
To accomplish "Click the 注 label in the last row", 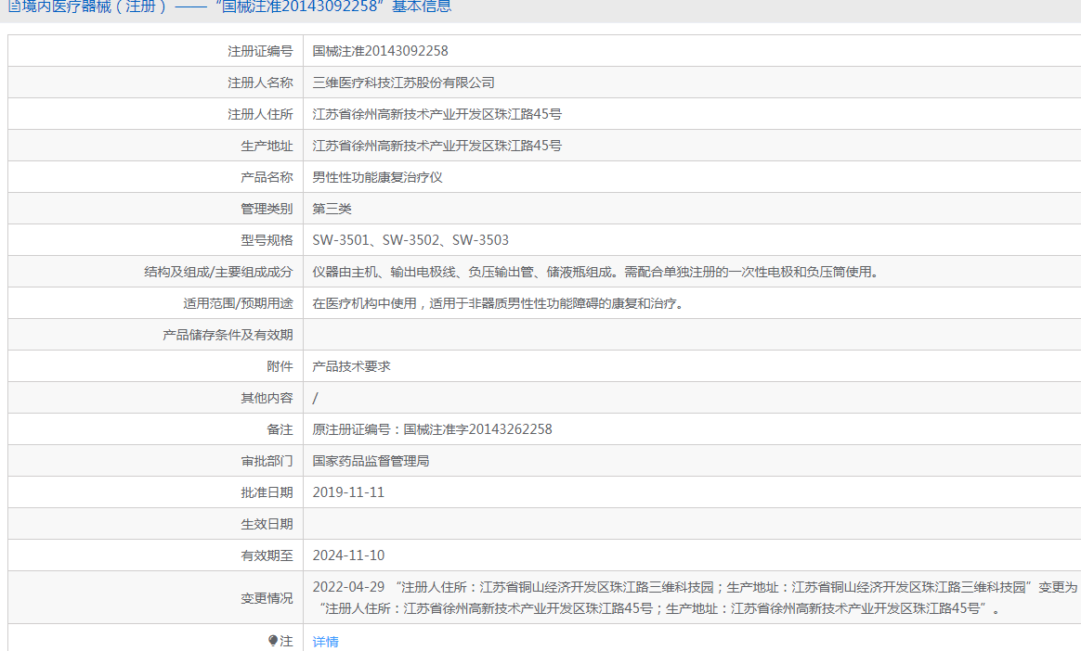I will pos(286,642).
